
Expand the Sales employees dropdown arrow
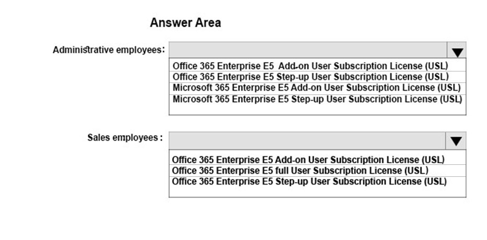456,141
